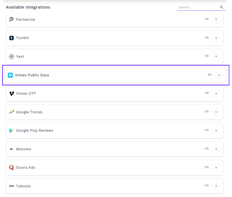Click the link icon for Partnerize
The height and width of the screenshot is (197, 232).
pos(207,19)
